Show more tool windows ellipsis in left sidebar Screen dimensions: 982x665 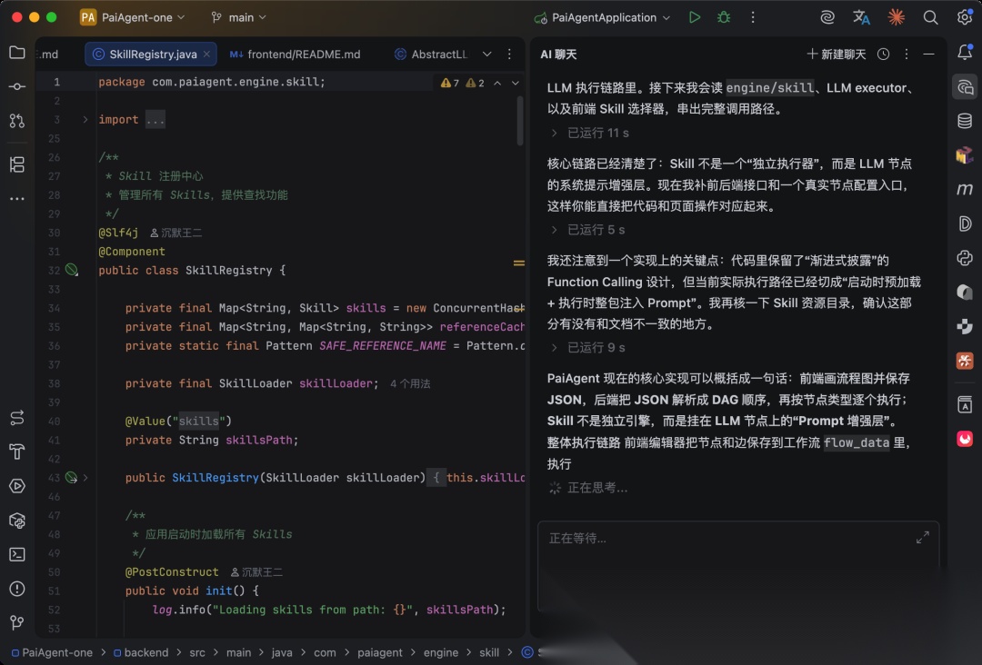pyautogui.click(x=17, y=199)
